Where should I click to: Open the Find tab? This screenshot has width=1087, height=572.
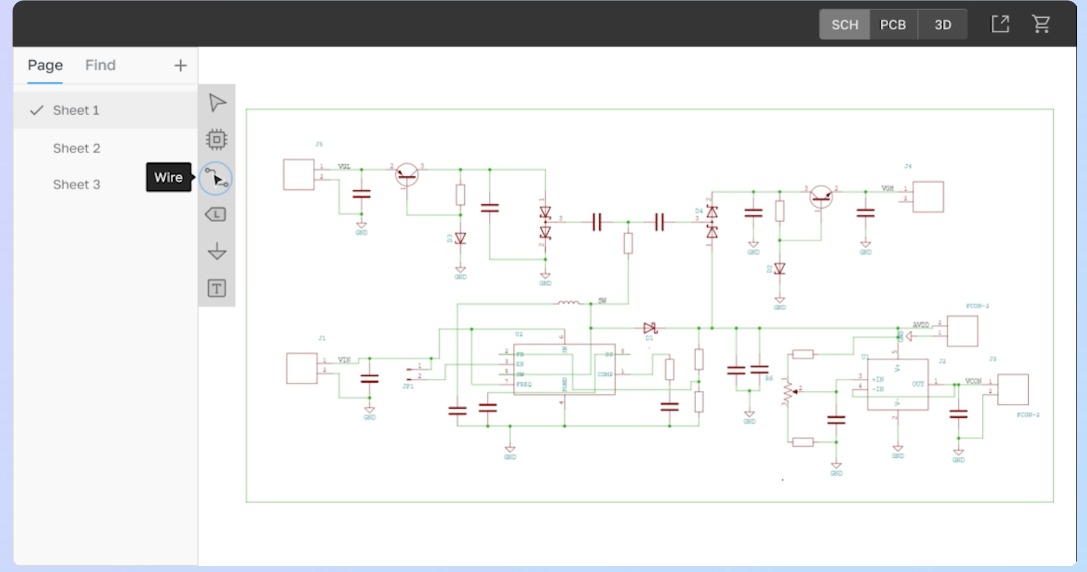[x=100, y=65]
